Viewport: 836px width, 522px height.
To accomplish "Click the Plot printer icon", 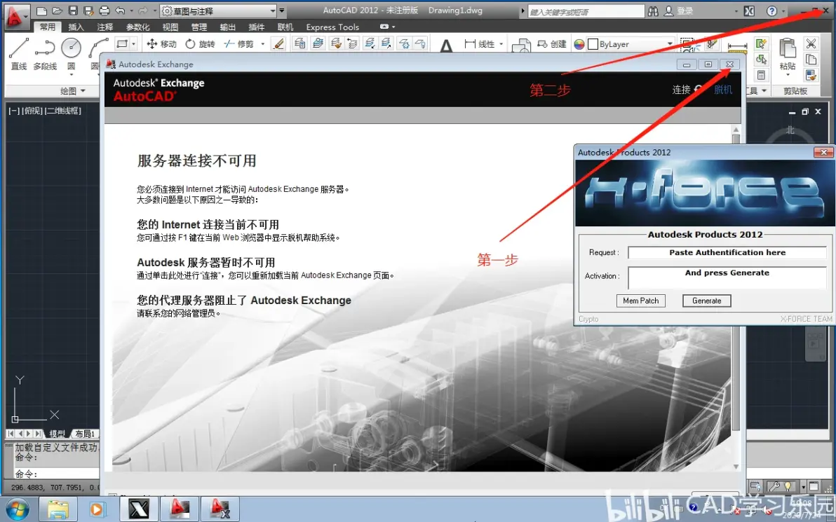I will click(x=104, y=11).
